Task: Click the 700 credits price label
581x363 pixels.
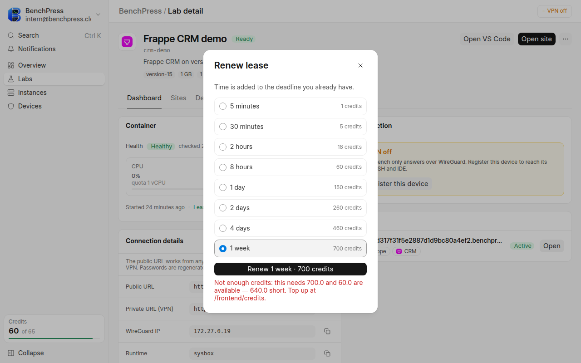Action: (x=347, y=249)
